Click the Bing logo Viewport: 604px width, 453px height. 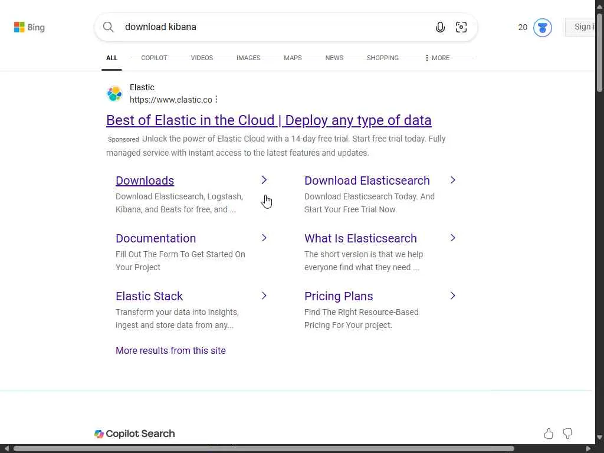[x=29, y=27]
